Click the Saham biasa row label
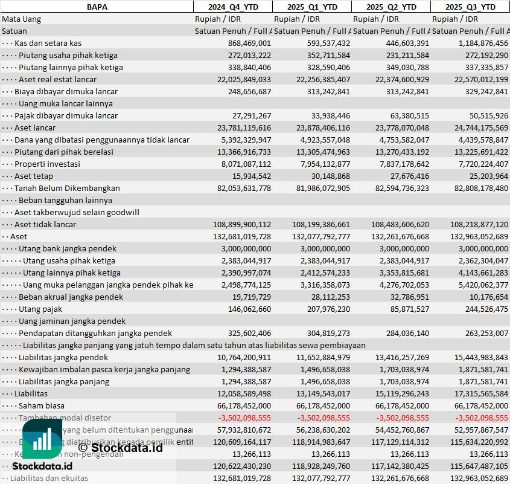Screen dimensions: 510x484 [x=41, y=405]
